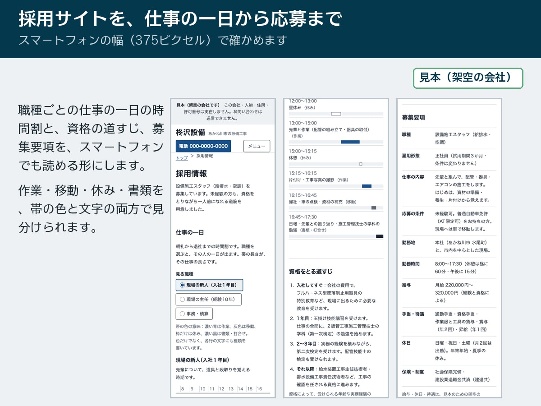Click the 仕事の一日 heading

pos(190,232)
